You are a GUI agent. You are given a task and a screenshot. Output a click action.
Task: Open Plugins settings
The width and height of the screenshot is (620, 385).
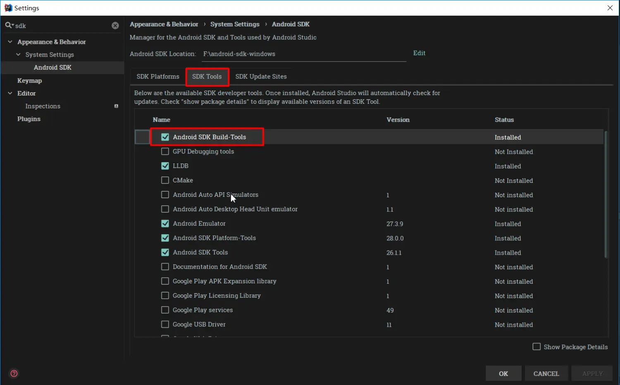point(29,119)
